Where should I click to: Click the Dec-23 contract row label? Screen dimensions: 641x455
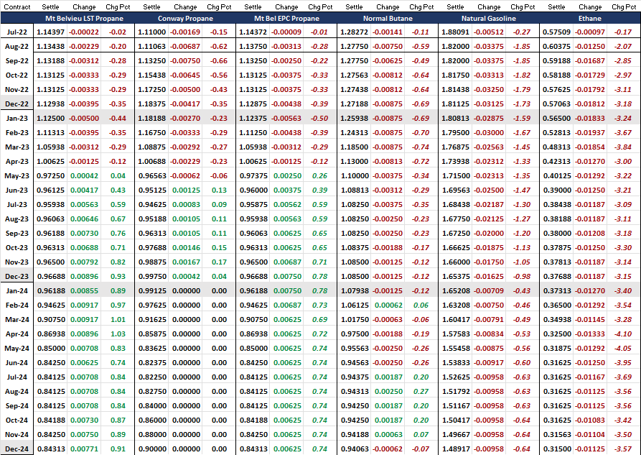[17, 277]
